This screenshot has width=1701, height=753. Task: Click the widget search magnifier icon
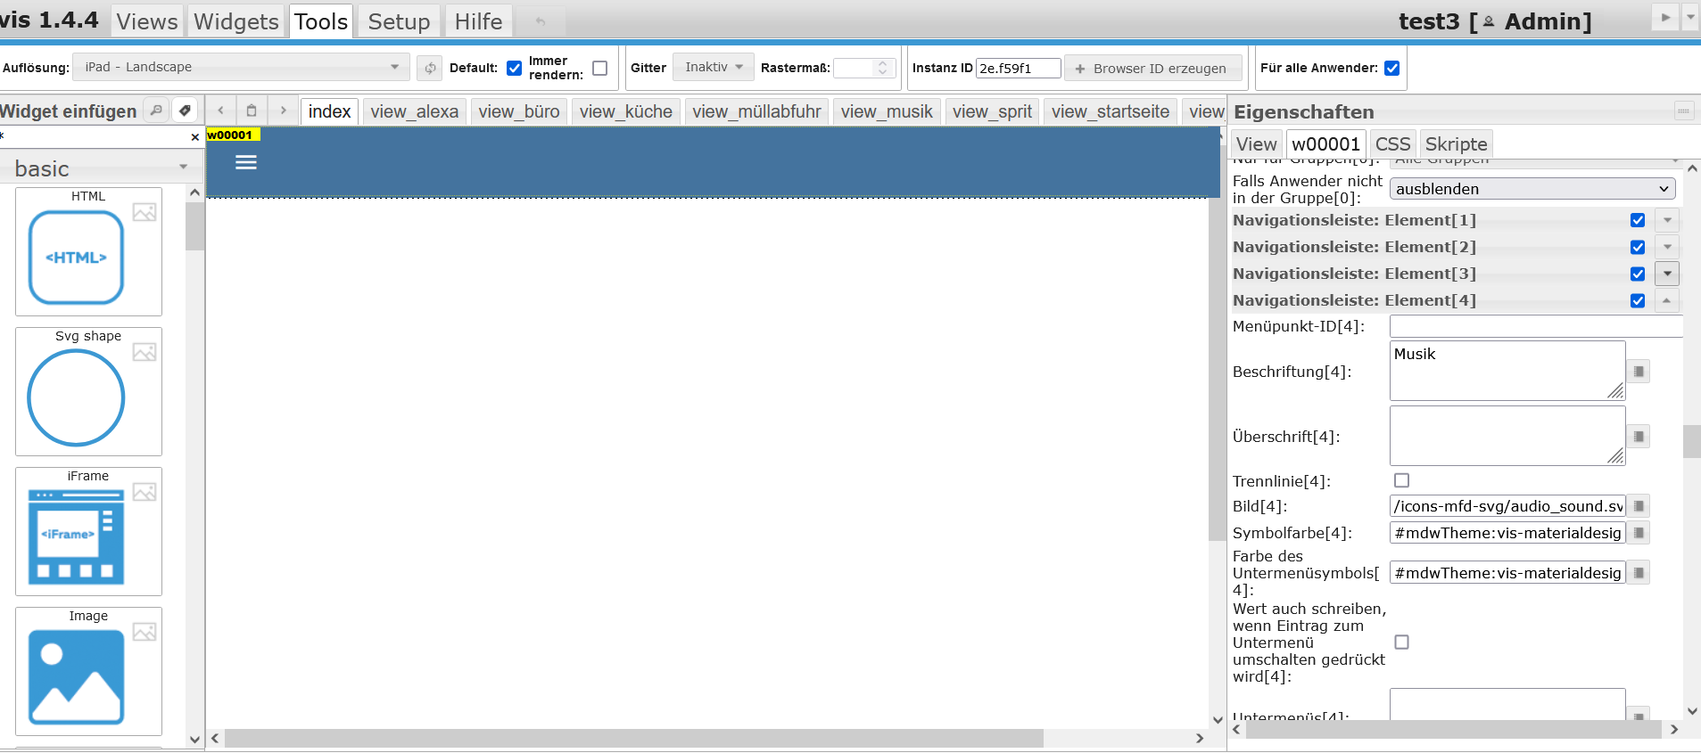(156, 110)
